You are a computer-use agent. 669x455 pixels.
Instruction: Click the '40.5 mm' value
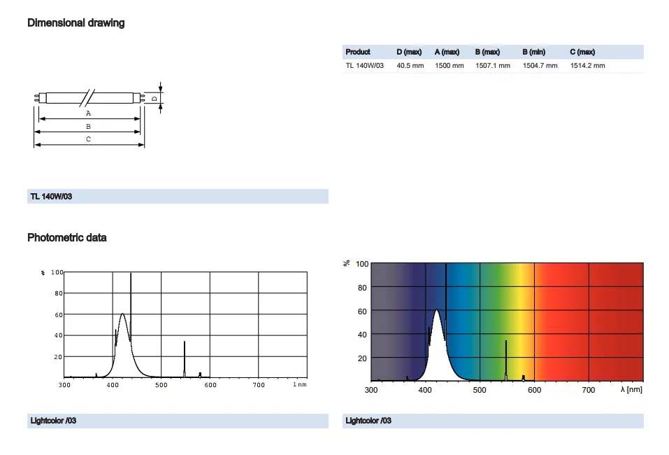pos(410,66)
